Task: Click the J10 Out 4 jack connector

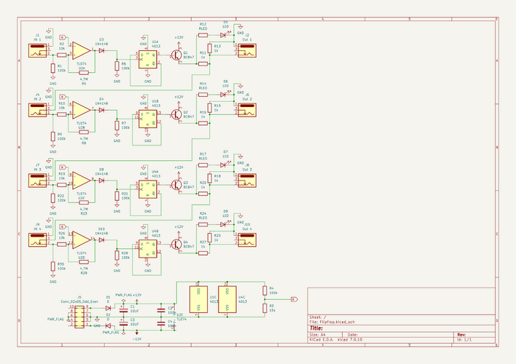Action: coord(247,240)
